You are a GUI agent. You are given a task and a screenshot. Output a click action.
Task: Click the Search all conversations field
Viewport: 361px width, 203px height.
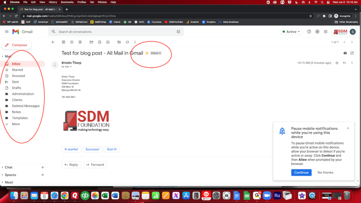pyautogui.click(x=116, y=32)
